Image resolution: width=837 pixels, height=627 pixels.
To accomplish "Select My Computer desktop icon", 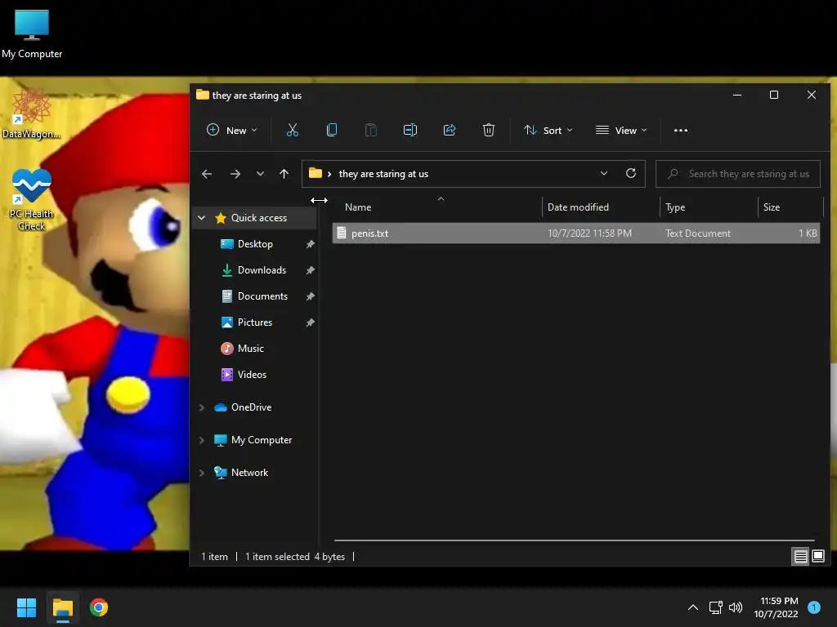I will (x=32, y=33).
